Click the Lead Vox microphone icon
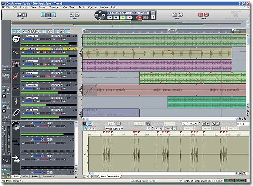The width and height of the screenshot is (253, 186). pyautogui.click(x=16, y=101)
